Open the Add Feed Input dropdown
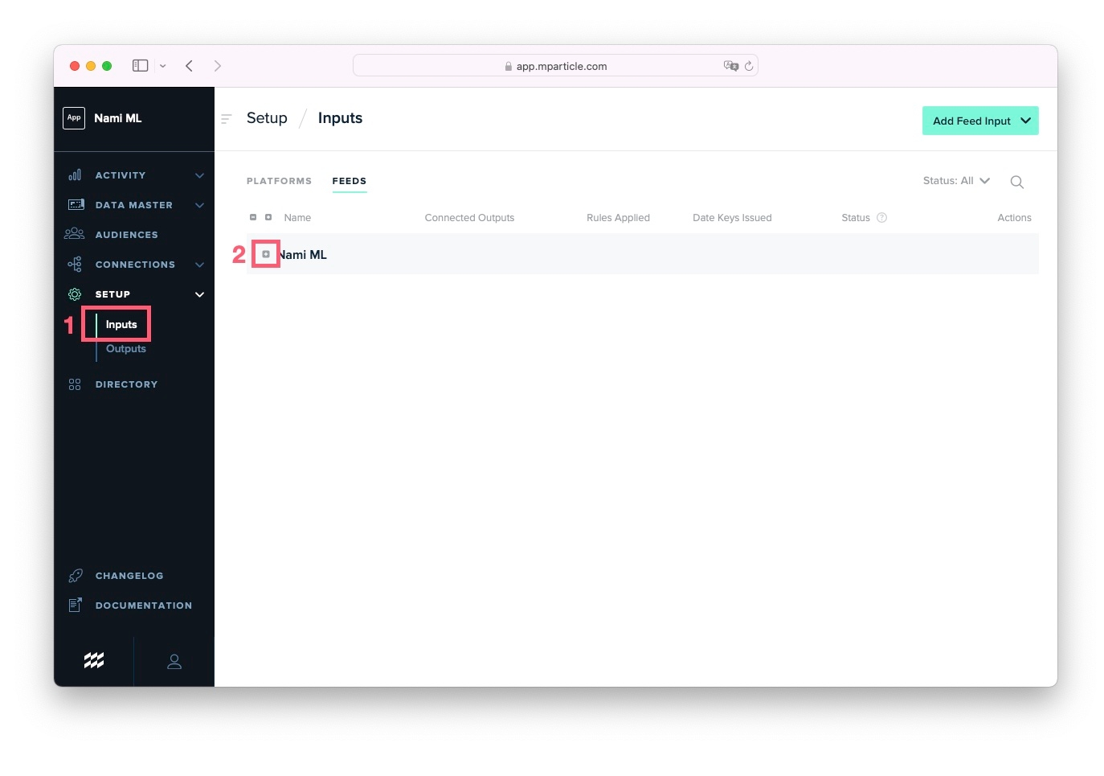Screen dimensions: 1104x776 click(x=980, y=121)
